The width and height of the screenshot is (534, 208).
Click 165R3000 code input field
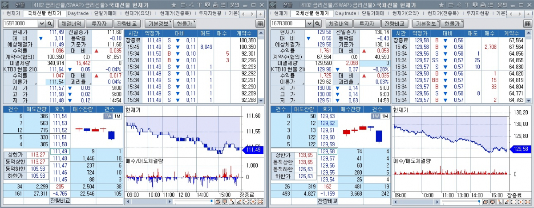point(20,23)
